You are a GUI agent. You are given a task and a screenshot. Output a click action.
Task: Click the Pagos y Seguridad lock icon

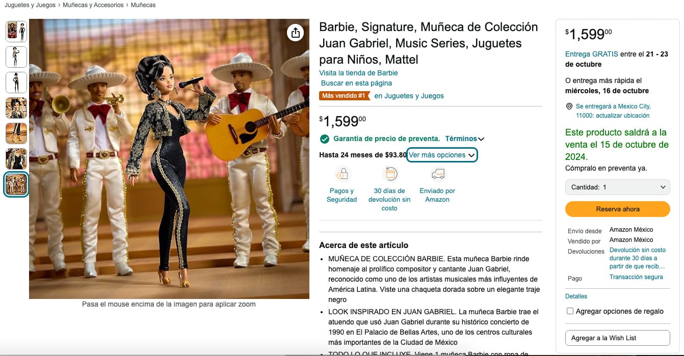pyautogui.click(x=342, y=174)
